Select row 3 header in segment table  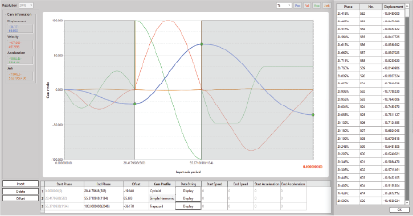(42, 206)
